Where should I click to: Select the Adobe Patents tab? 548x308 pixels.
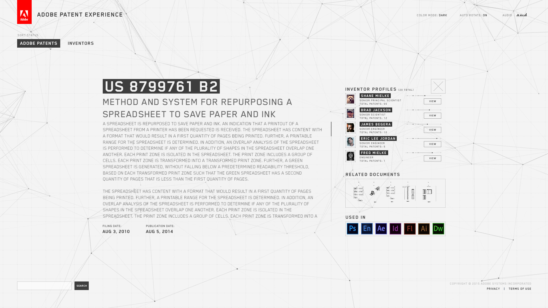pyautogui.click(x=39, y=43)
